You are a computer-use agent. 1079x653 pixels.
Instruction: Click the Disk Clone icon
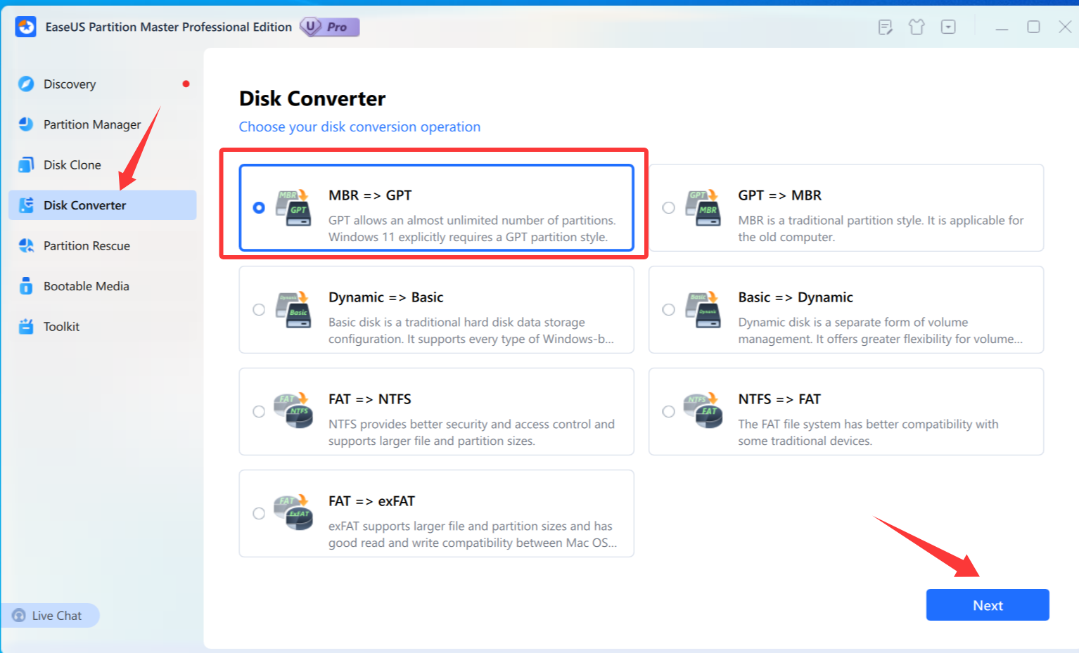(26, 164)
